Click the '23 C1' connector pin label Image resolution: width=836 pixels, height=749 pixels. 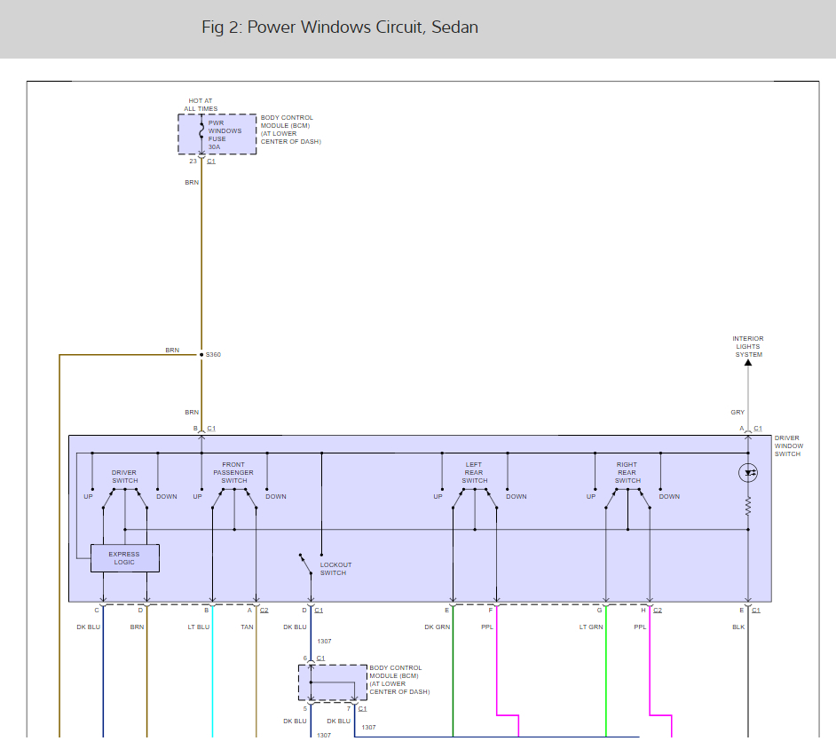(202, 161)
